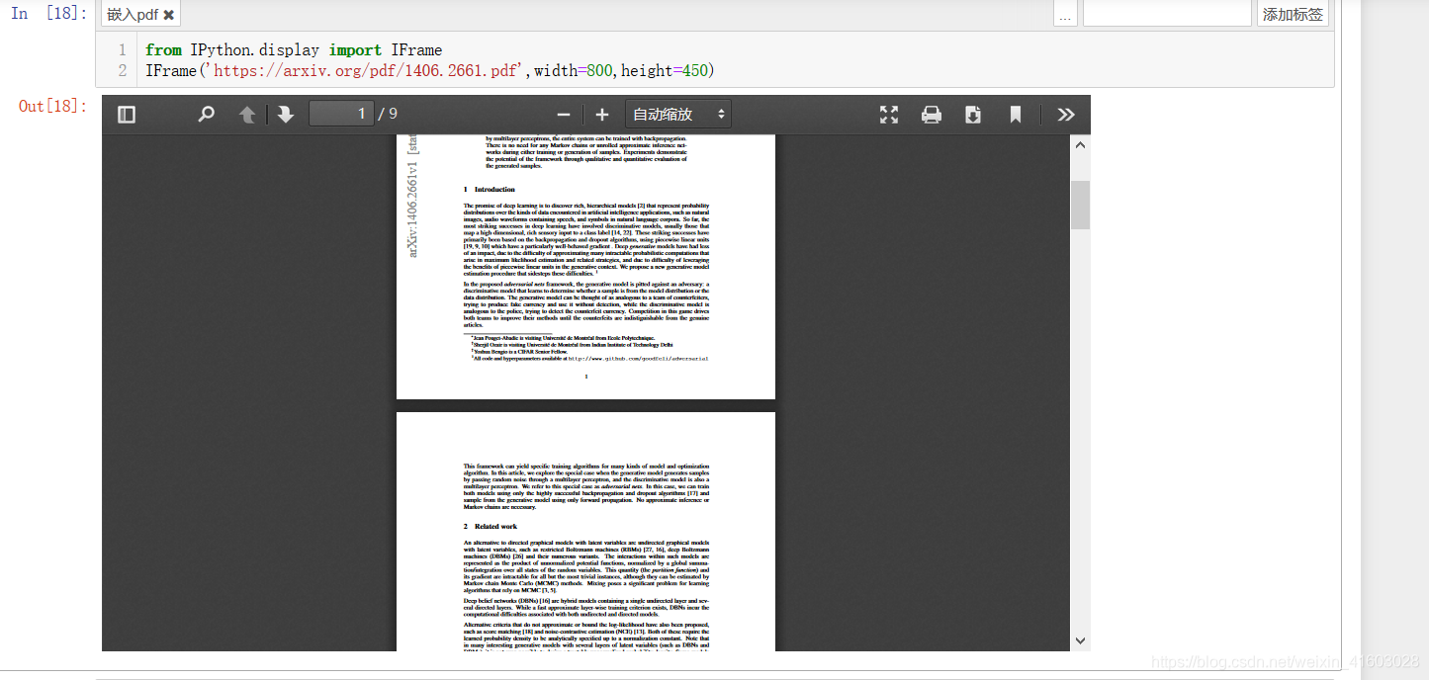
Task: Print the PDF document
Action: click(931, 115)
